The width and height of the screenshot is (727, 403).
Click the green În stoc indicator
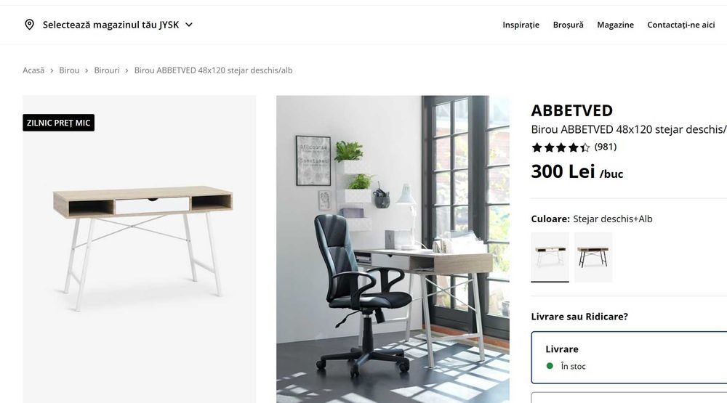550,366
